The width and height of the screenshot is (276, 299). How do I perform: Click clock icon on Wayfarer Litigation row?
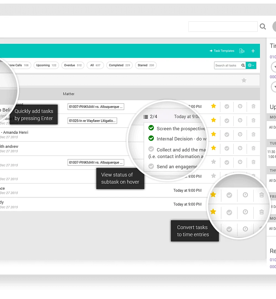(x=240, y=120)
